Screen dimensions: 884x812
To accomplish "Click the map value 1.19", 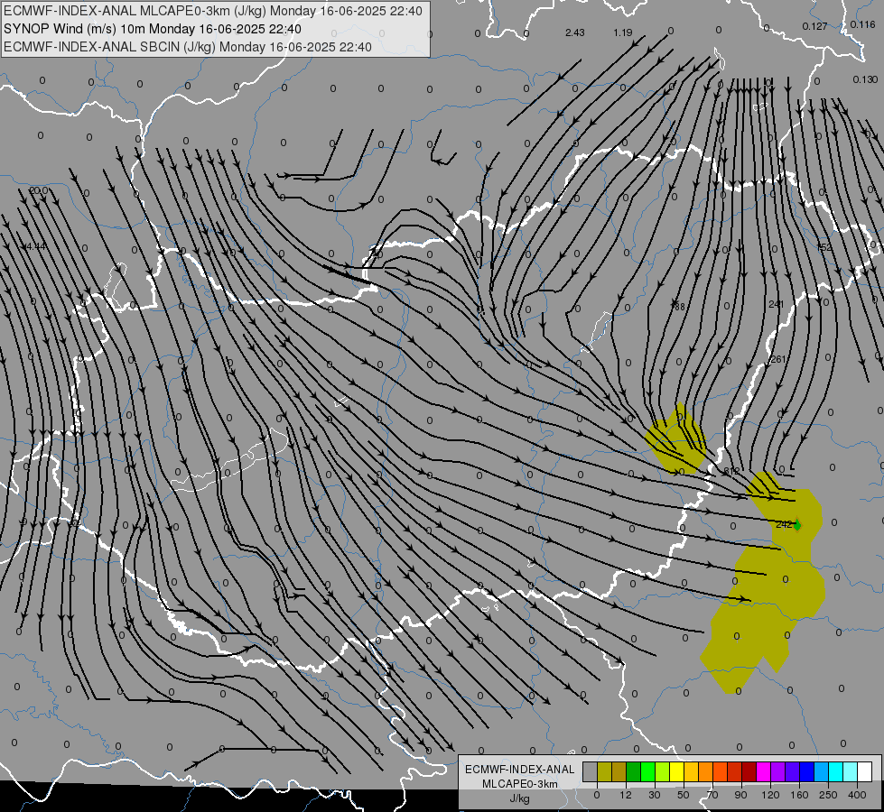I will 623,32.
